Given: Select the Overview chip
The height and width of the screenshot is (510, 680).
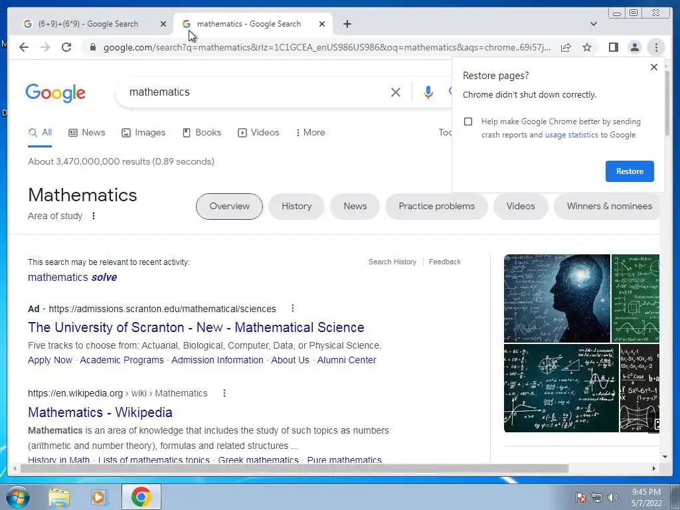Looking at the screenshot, I should point(229,207).
